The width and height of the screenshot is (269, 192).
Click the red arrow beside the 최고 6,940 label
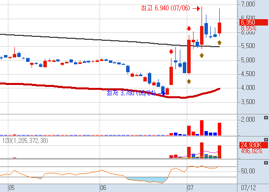196,8
